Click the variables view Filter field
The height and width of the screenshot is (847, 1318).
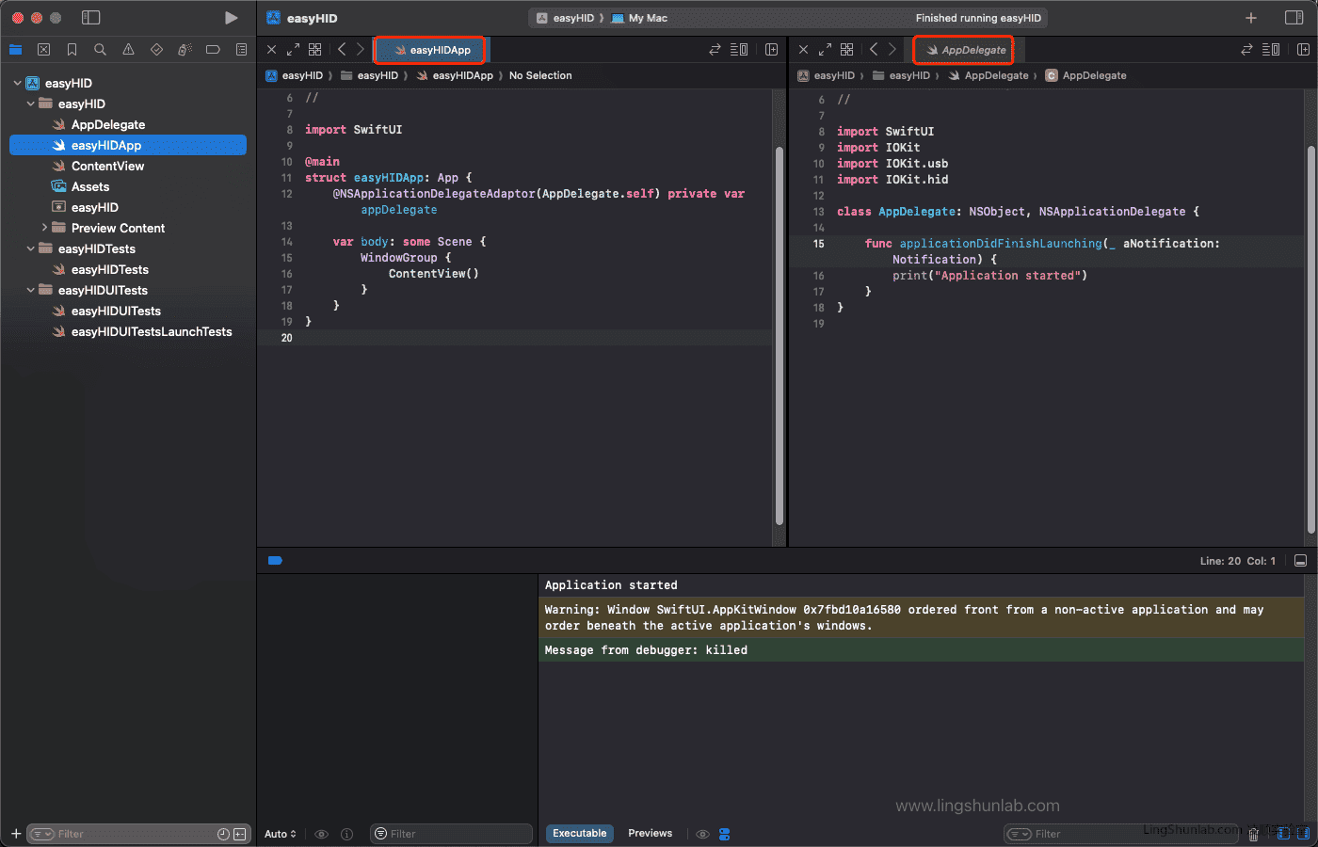pyautogui.click(x=452, y=834)
